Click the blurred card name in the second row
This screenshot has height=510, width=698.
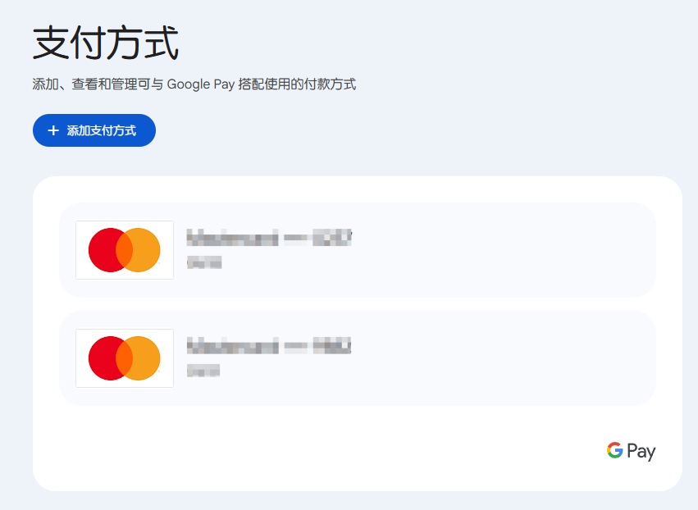(269, 346)
